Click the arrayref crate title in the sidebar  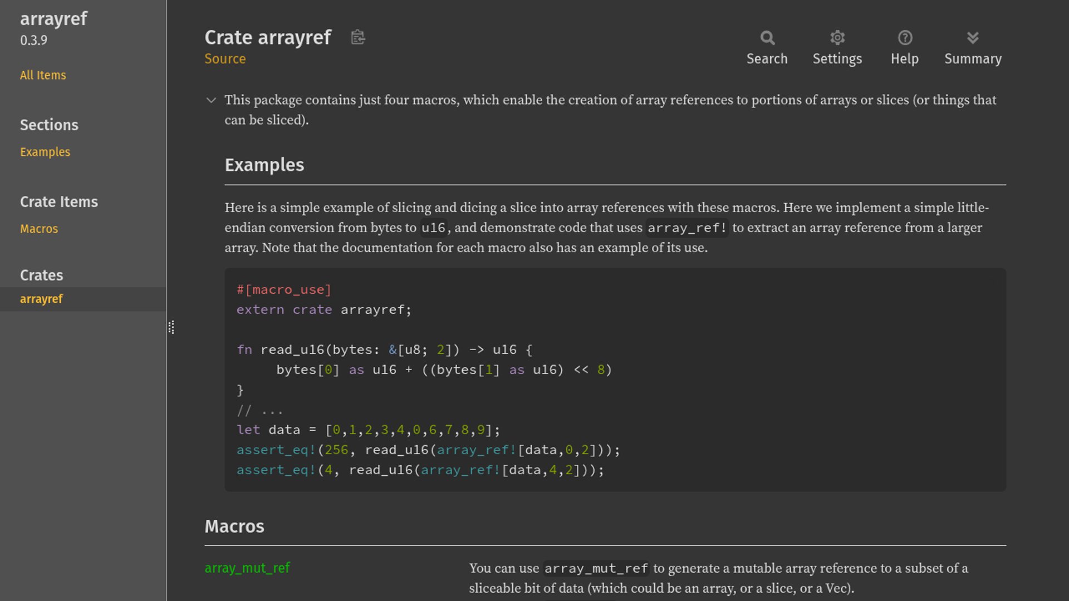click(x=53, y=18)
